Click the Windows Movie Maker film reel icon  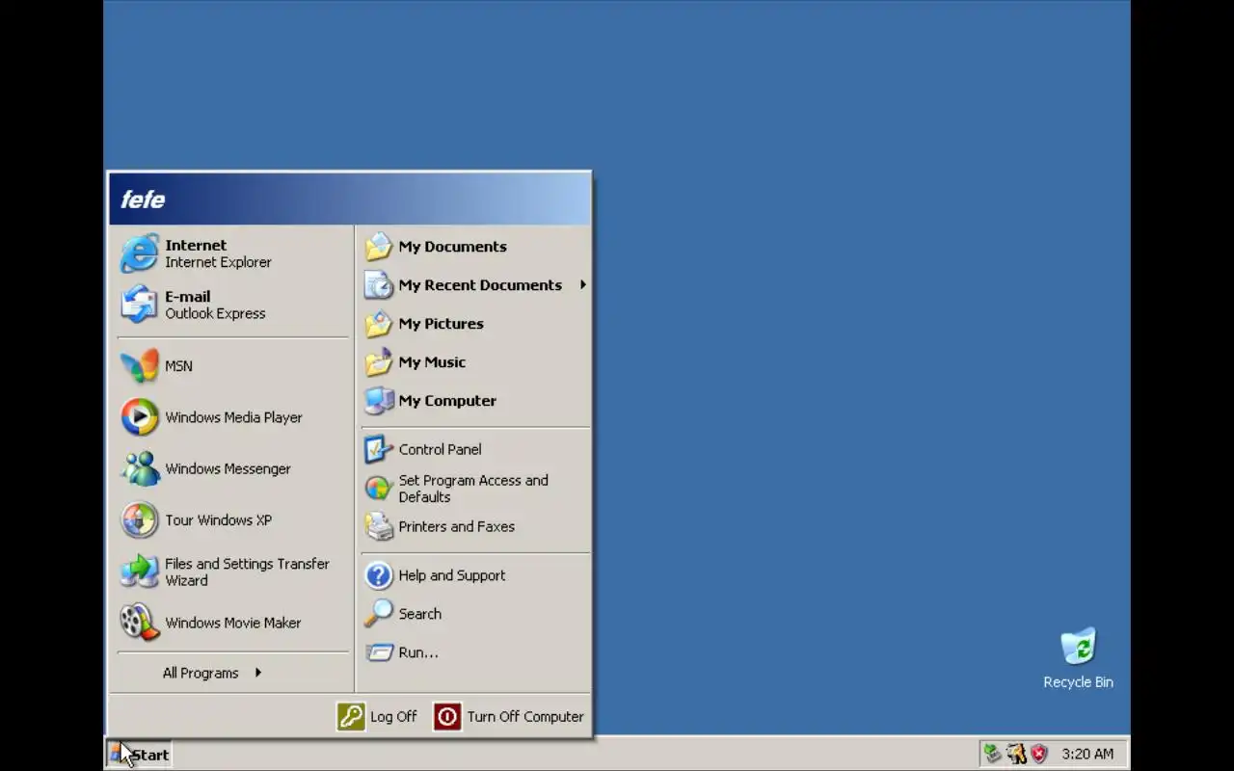point(139,623)
